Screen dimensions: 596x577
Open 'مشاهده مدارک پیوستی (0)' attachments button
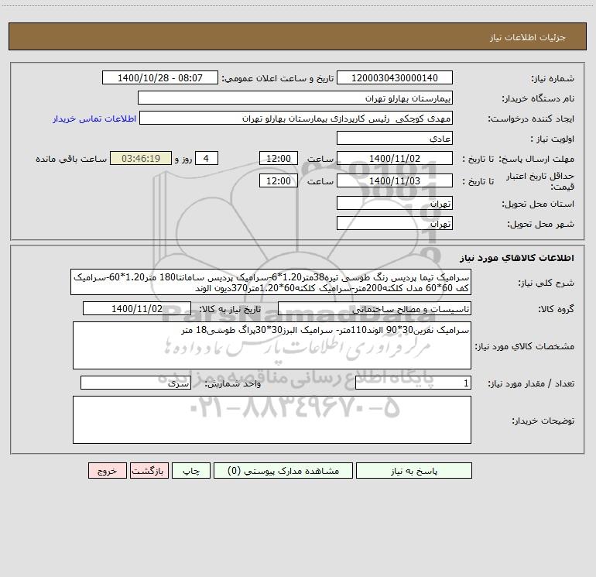point(283,471)
